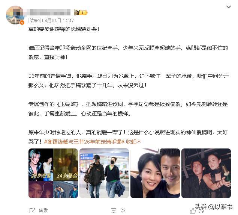The width and height of the screenshot is (238, 215).
Task: Open the post options chevron menu
Action: point(228,7)
